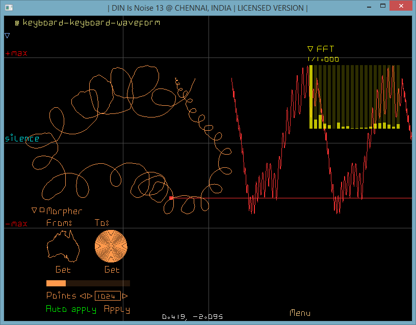This screenshot has width=416, height=325.
Task: Collapse the Morpher panel triangle
Action: pyautogui.click(x=35, y=210)
